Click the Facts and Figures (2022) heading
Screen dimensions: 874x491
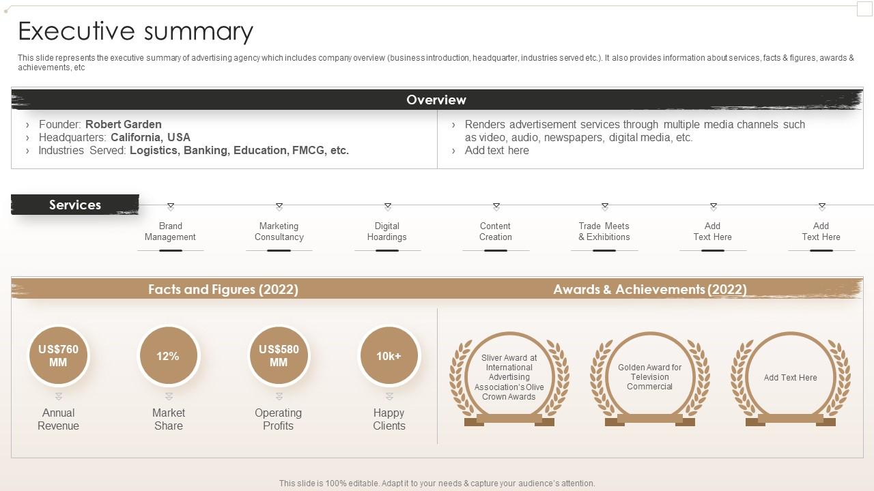(223, 289)
